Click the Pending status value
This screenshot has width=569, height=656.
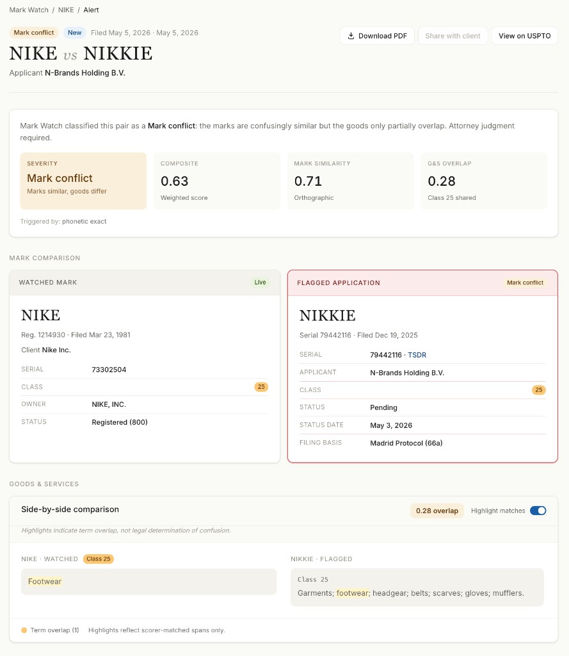point(383,407)
